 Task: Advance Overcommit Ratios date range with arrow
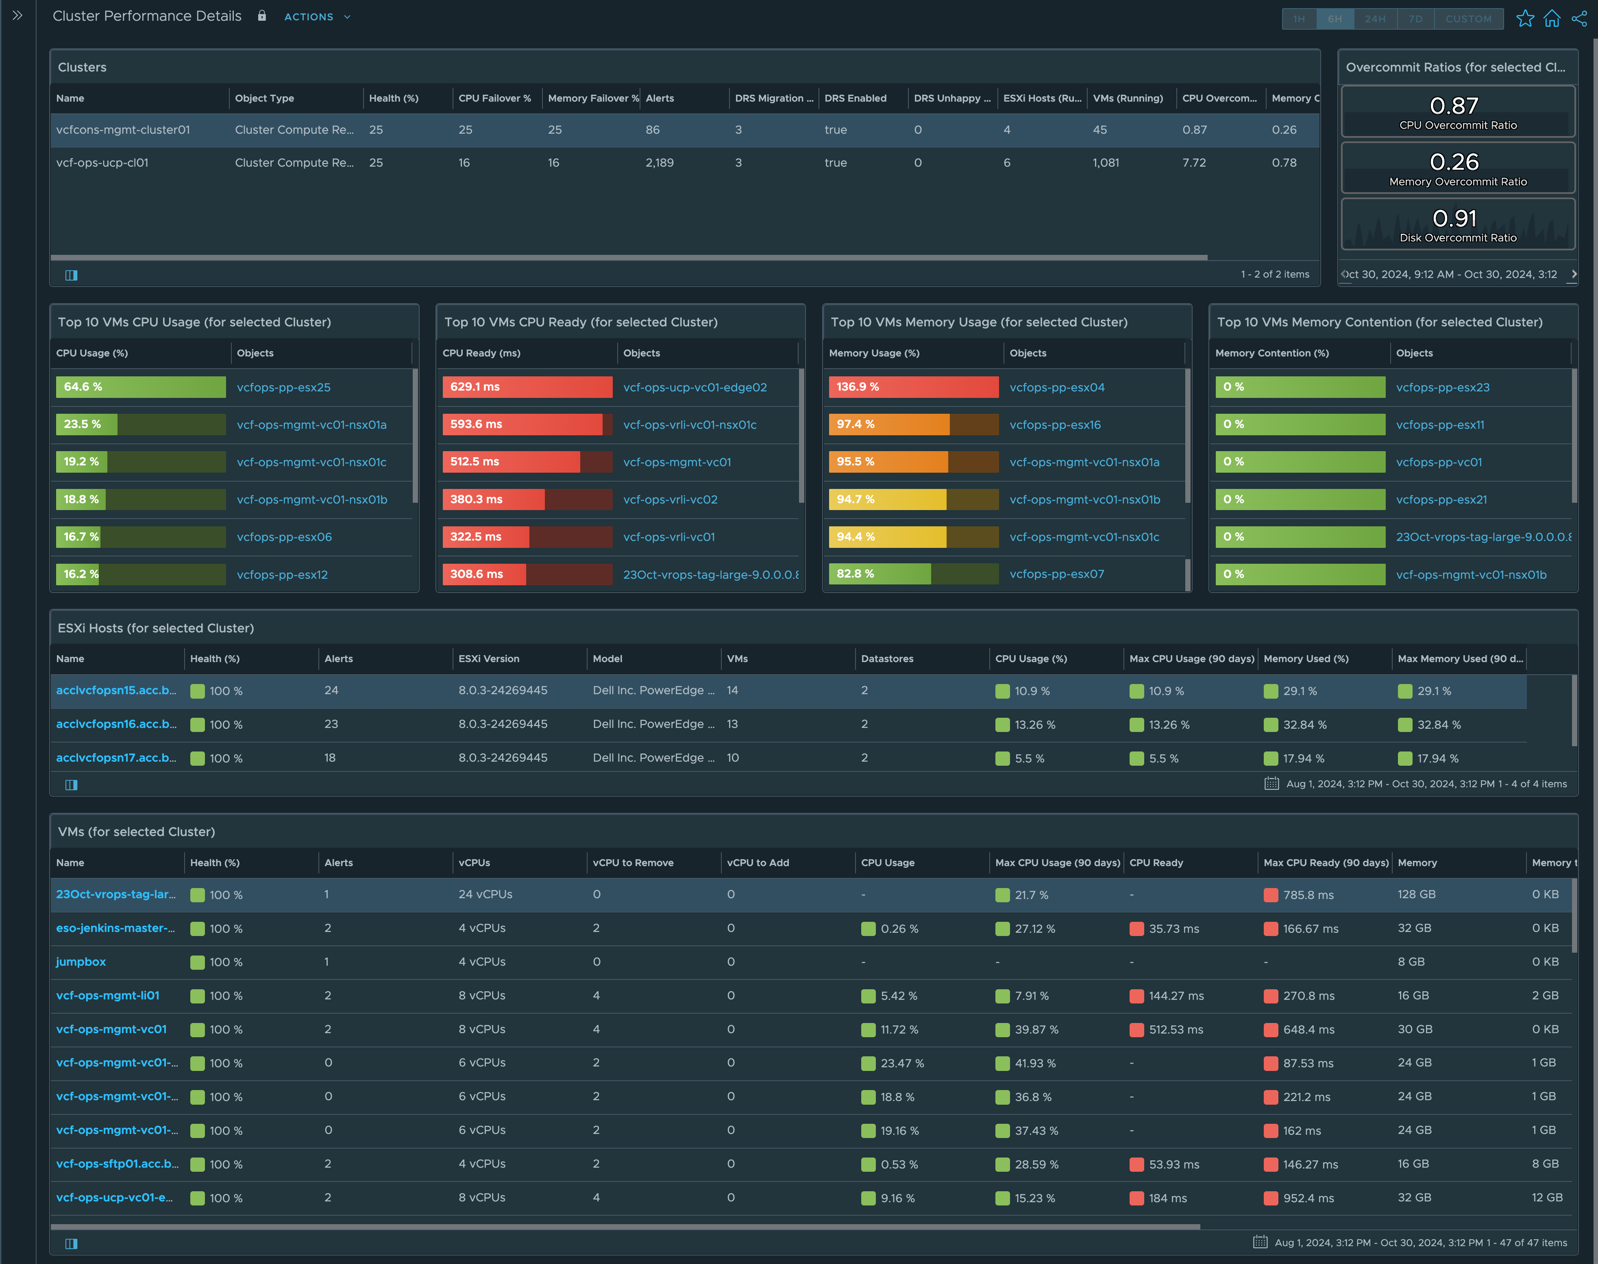(1574, 274)
